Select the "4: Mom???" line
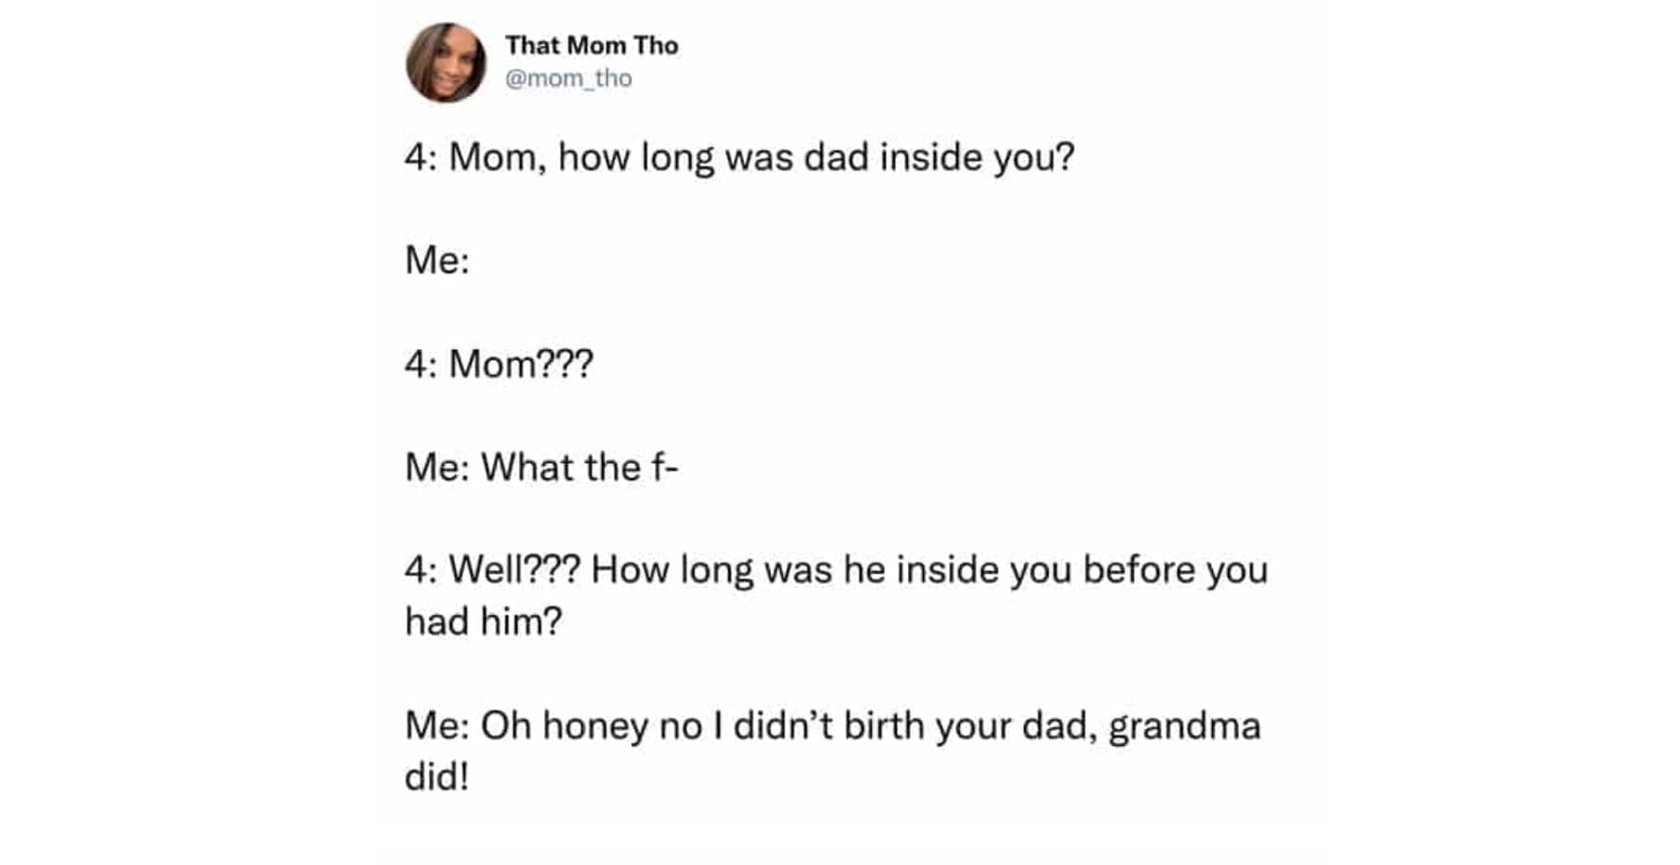1680x865 pixels. 499,364
